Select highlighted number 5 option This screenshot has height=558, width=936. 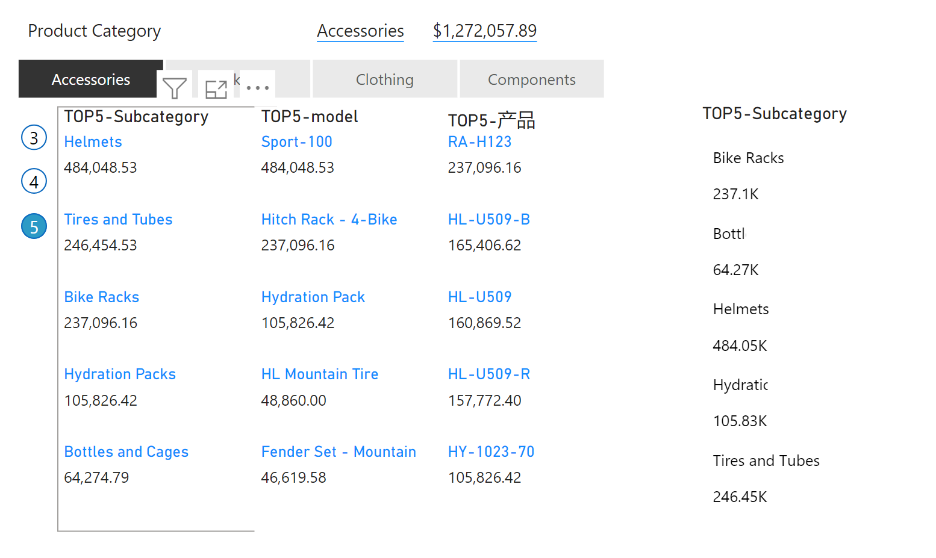pos(34,226)
